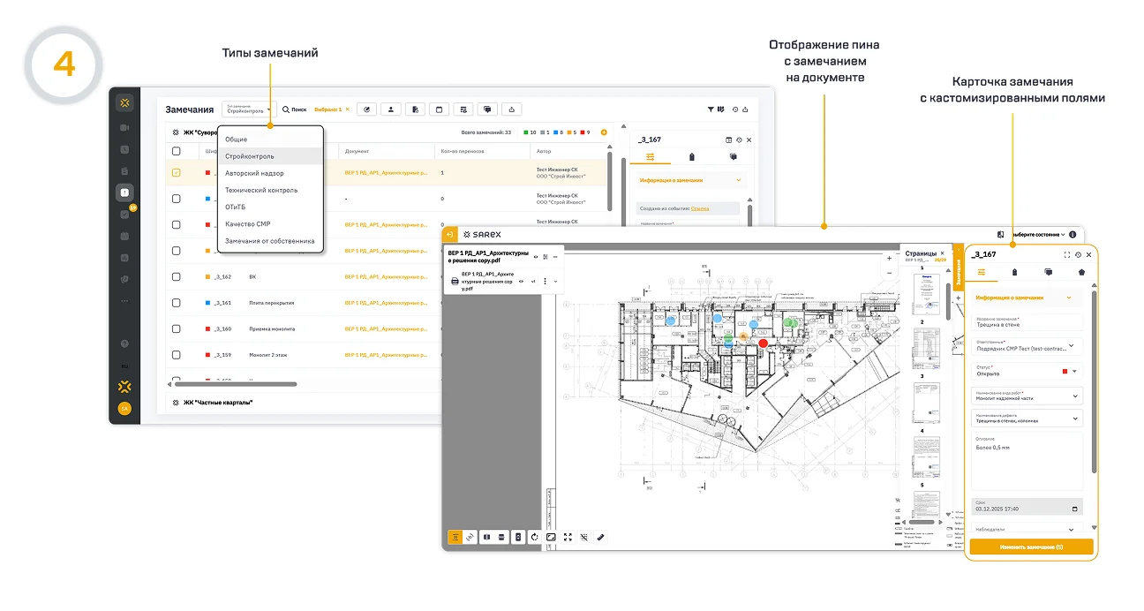Toggle the header select-all checkbox
1144x611 pixels.
click(x=177, y=151)
